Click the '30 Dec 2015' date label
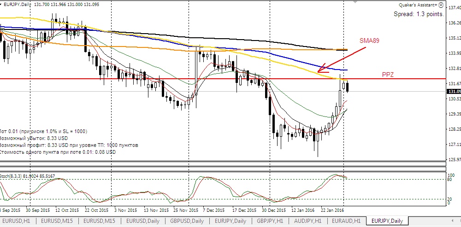 coord(274,210)
